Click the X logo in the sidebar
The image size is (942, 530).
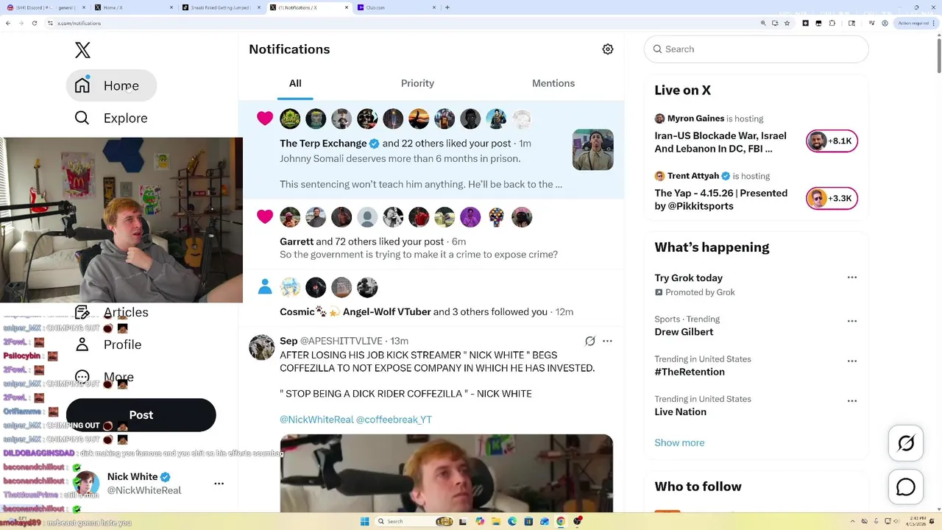[x=82, y=50]
